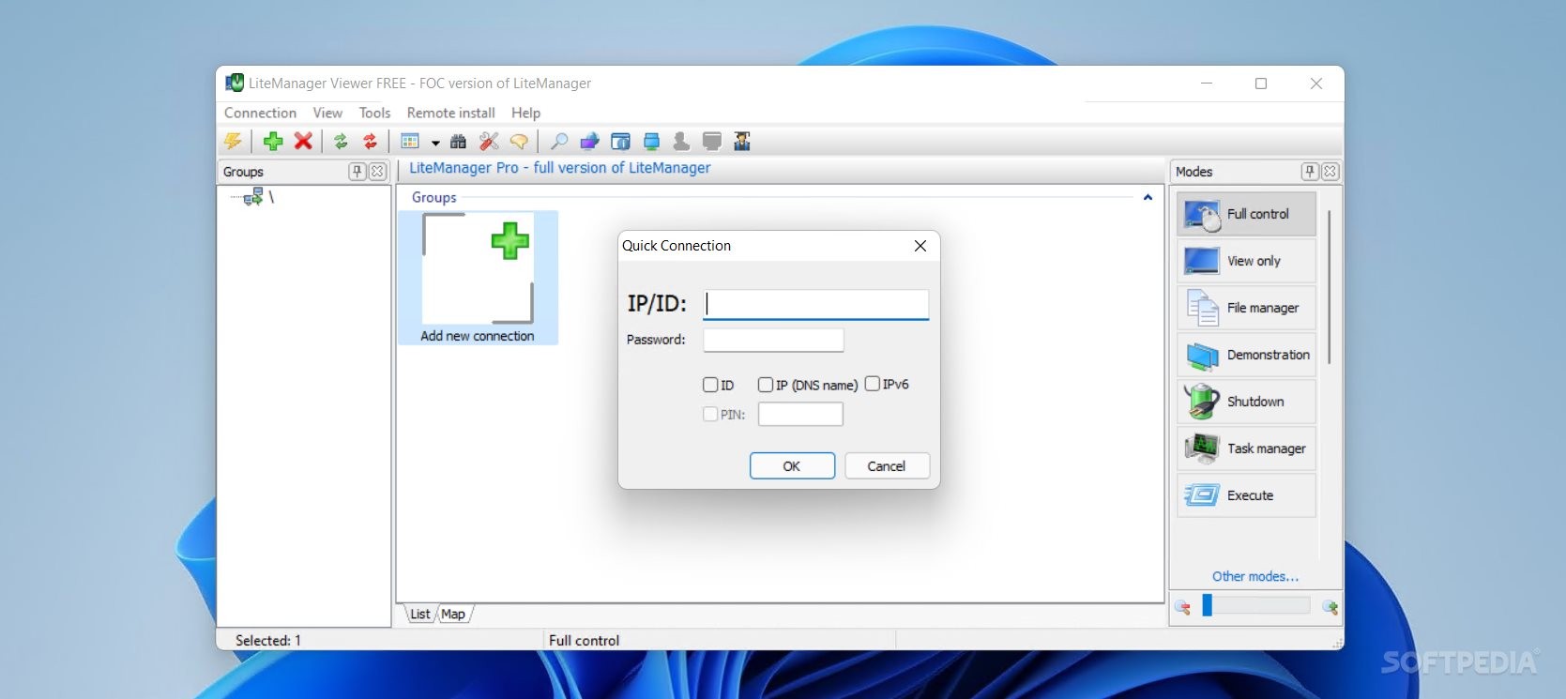Click Cancel in Quick Connection dialog
Screen dimensions: 1566x699
pyautogui.click(x=887, y=466)
